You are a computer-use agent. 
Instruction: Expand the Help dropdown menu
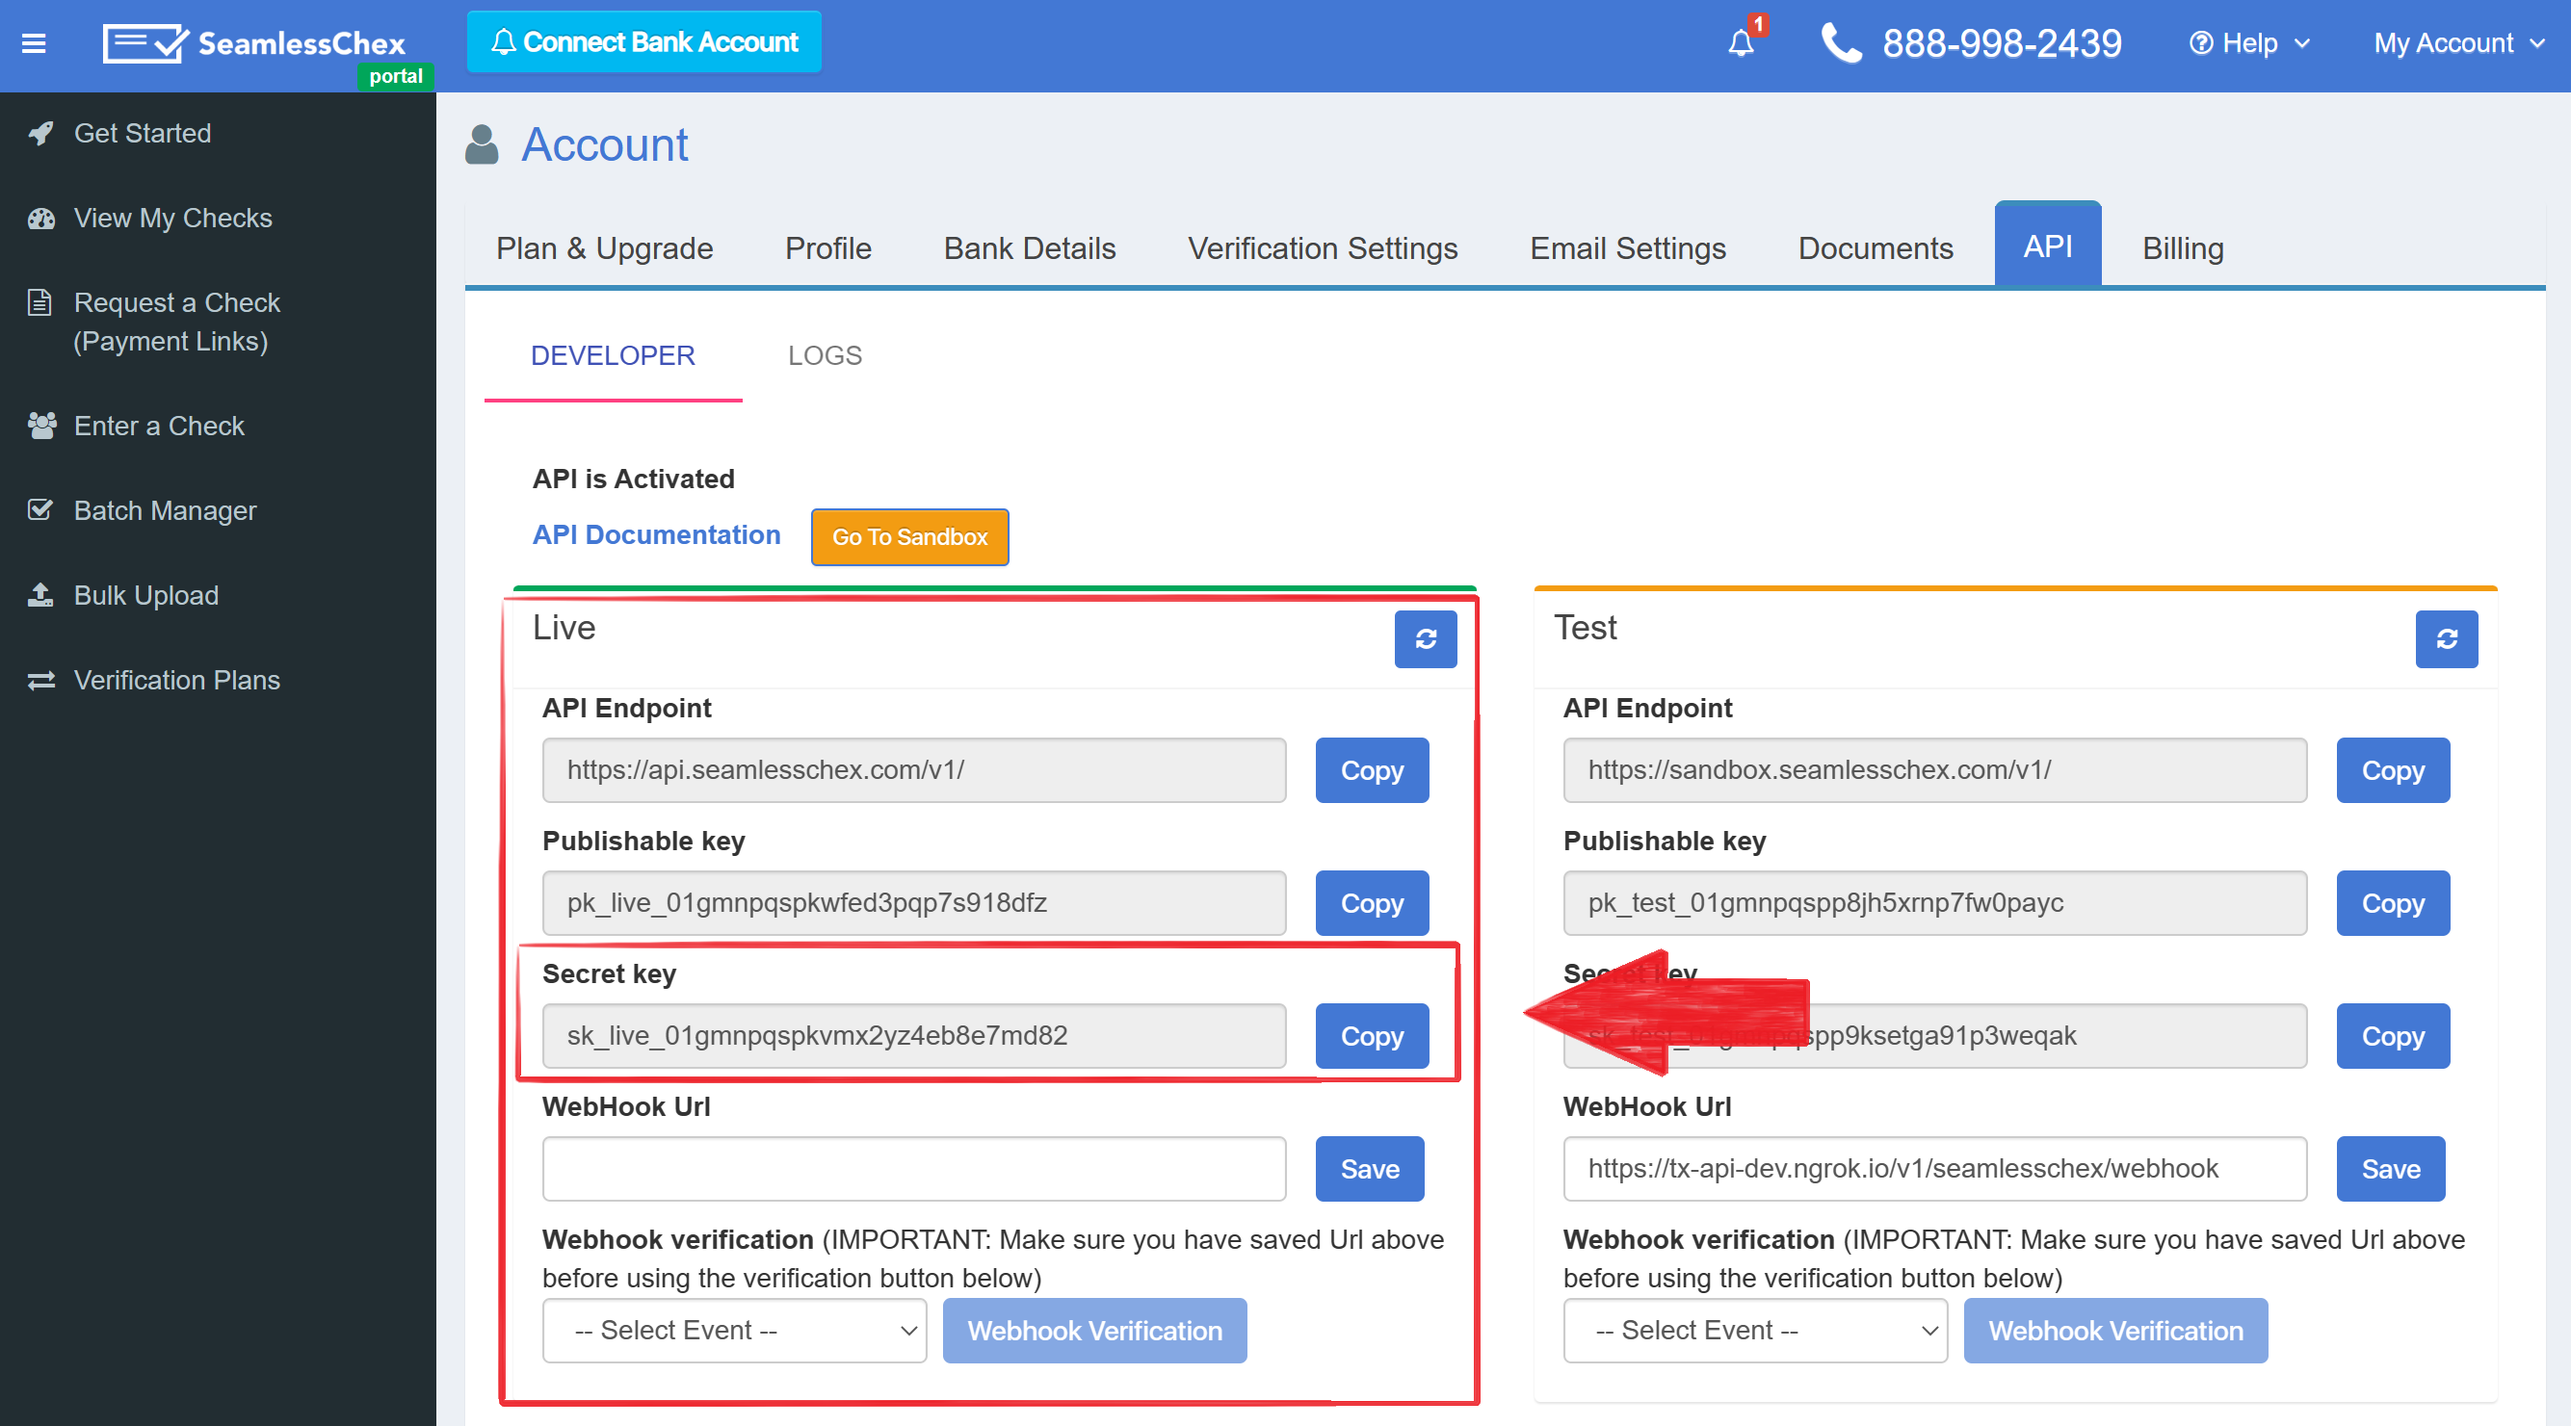[2249, 43]
